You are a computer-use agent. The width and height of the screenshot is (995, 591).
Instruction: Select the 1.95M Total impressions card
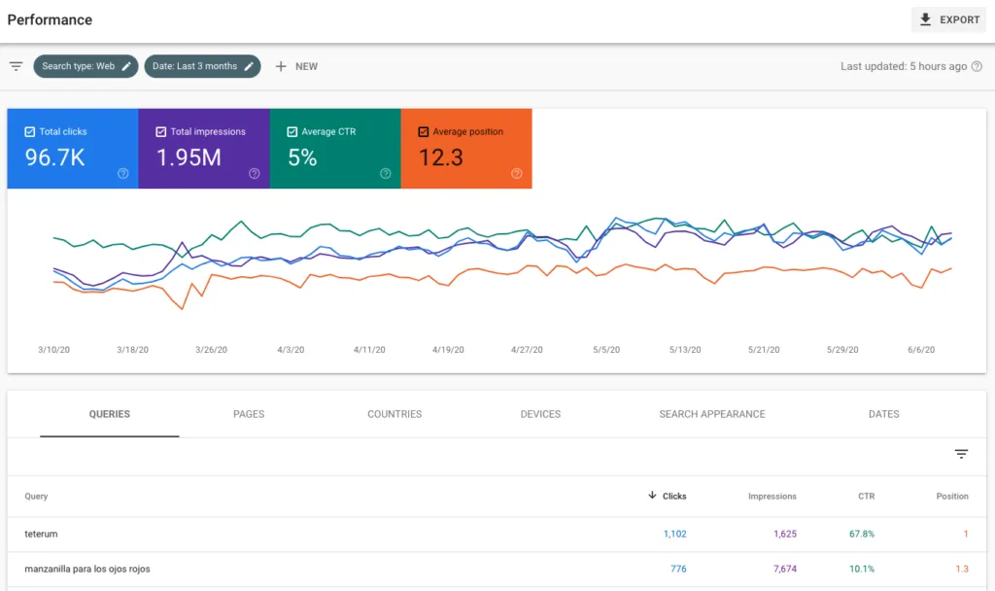point(204,149)
